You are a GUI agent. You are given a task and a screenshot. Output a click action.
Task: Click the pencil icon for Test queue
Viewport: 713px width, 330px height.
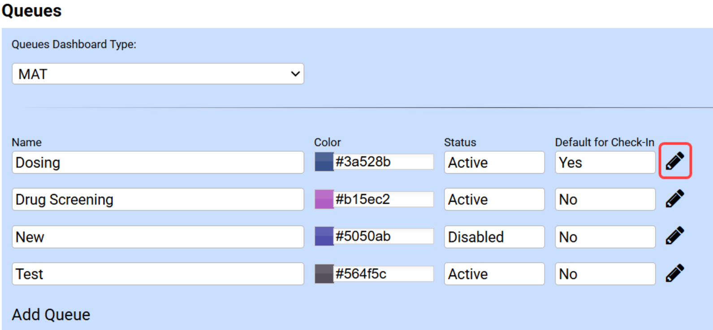tap(674, 273)
